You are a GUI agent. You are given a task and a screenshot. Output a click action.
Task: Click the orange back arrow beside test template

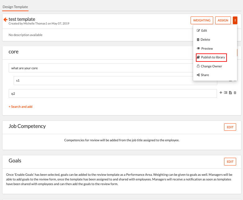pyautogui.click(x=6, y=20)
